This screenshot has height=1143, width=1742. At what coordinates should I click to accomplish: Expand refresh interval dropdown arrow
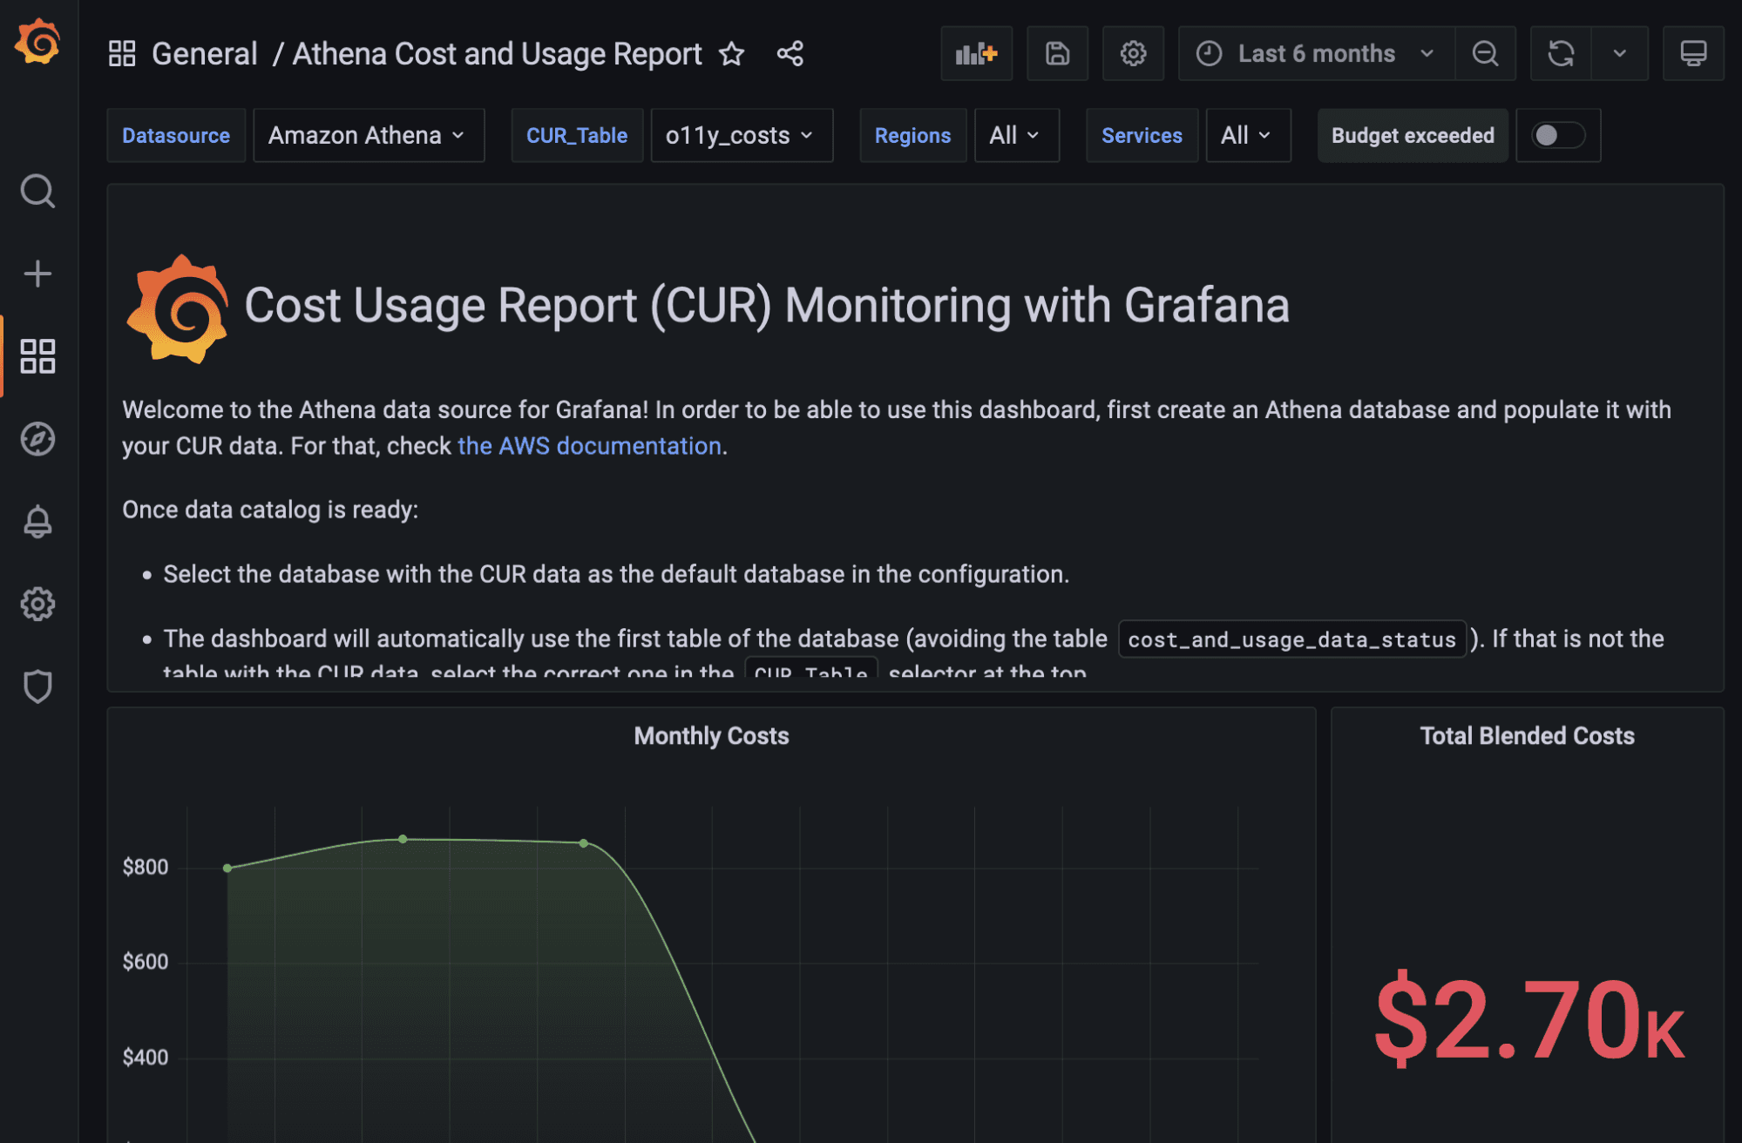pos(1619,54)
